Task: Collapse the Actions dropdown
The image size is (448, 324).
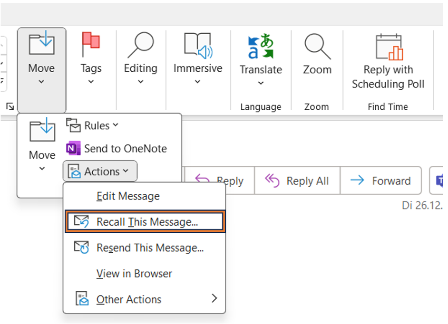Action: [x=100, y=172]
